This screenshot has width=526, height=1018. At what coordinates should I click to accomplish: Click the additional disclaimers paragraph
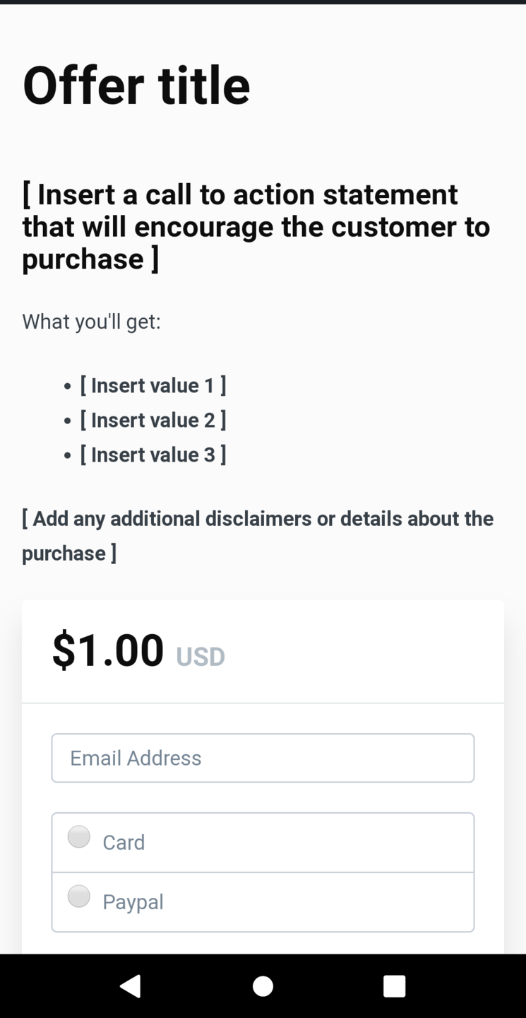(x=257, y=535)
